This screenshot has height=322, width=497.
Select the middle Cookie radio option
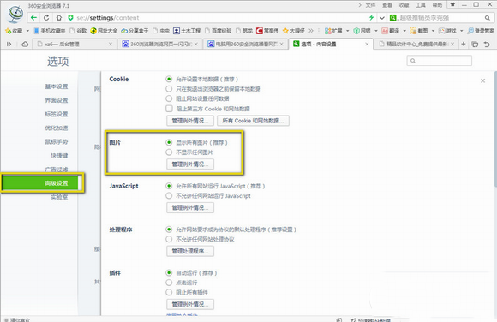pyautogui.click(x=169, y=89)
